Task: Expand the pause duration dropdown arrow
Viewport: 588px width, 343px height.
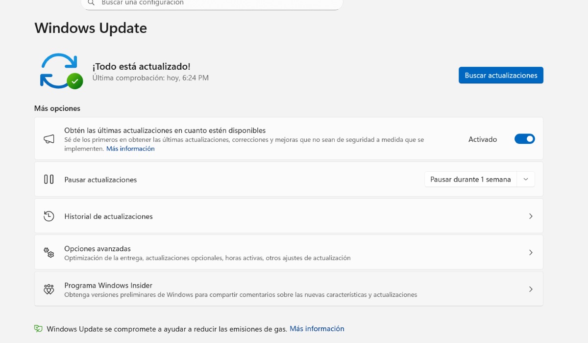Action: point(526,179)
